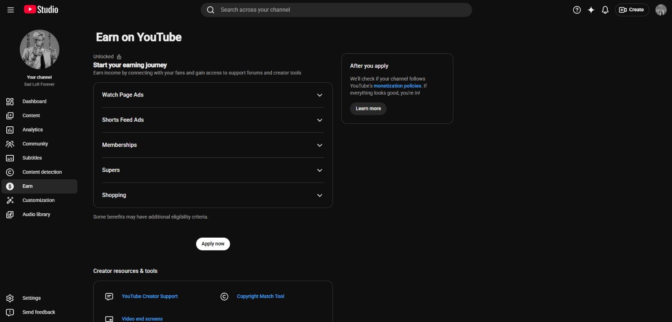Viewport: 672px width, 322px height.
Task: Open the Video end screens link
Action: (x=142, y=319)
